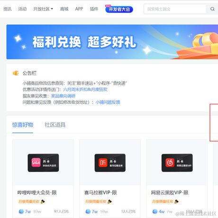Screen dimensions: 218x218
Task: Click the 公告栏 megaphone icon
Action: pyautogui.click(x=16, y=73)
